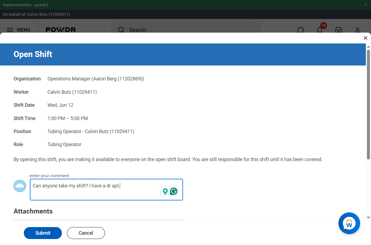Click the Grammarly G icon in comment box
Screen dimensions: 371x245
pyautogui.click(x=174, y=191)
